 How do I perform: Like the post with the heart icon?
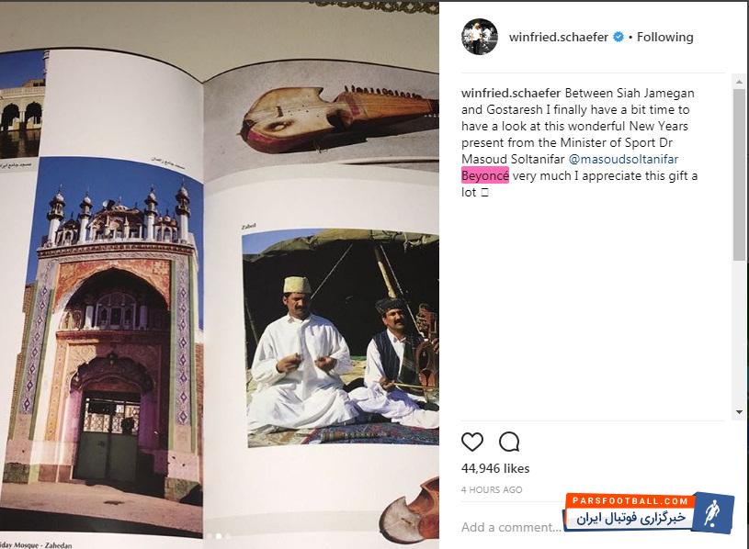click(472, 442)
